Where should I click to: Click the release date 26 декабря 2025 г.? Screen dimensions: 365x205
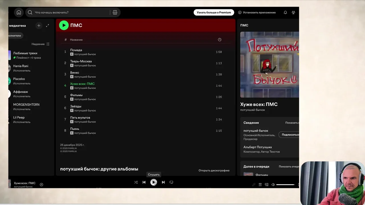[x=72, y=145]
